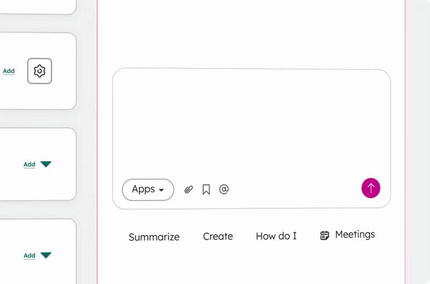This screenshot has height=284, width=430.
Task: Click the Add link in the lowest card
Action: coord(30,255)
